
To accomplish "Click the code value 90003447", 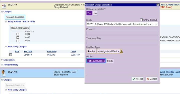I will point(75,55).
